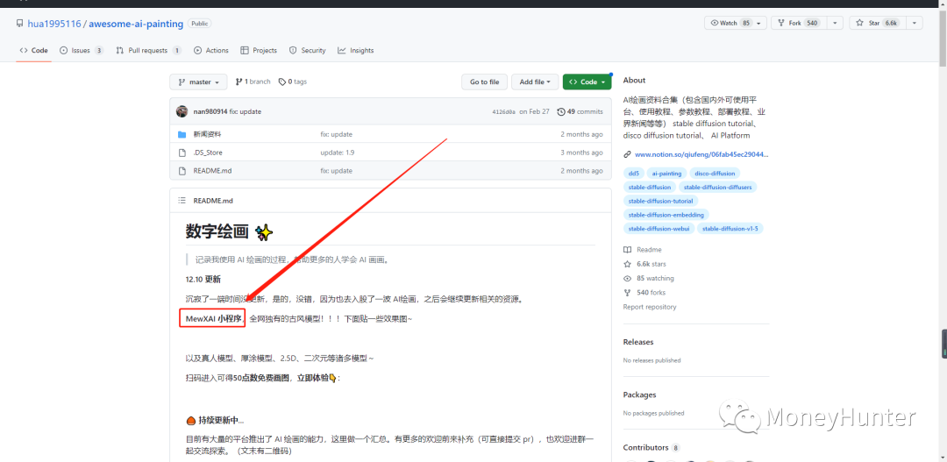This screenshot has width=947, height=462.
Task: View the 85 watching link
Action: [649, 279]
